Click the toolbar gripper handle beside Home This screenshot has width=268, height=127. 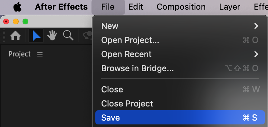(4, 36)
